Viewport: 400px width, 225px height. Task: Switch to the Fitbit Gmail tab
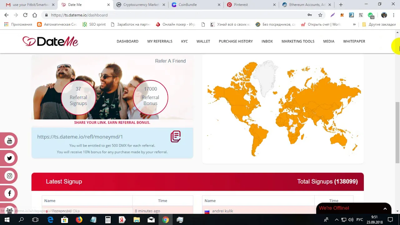[31, 5]
